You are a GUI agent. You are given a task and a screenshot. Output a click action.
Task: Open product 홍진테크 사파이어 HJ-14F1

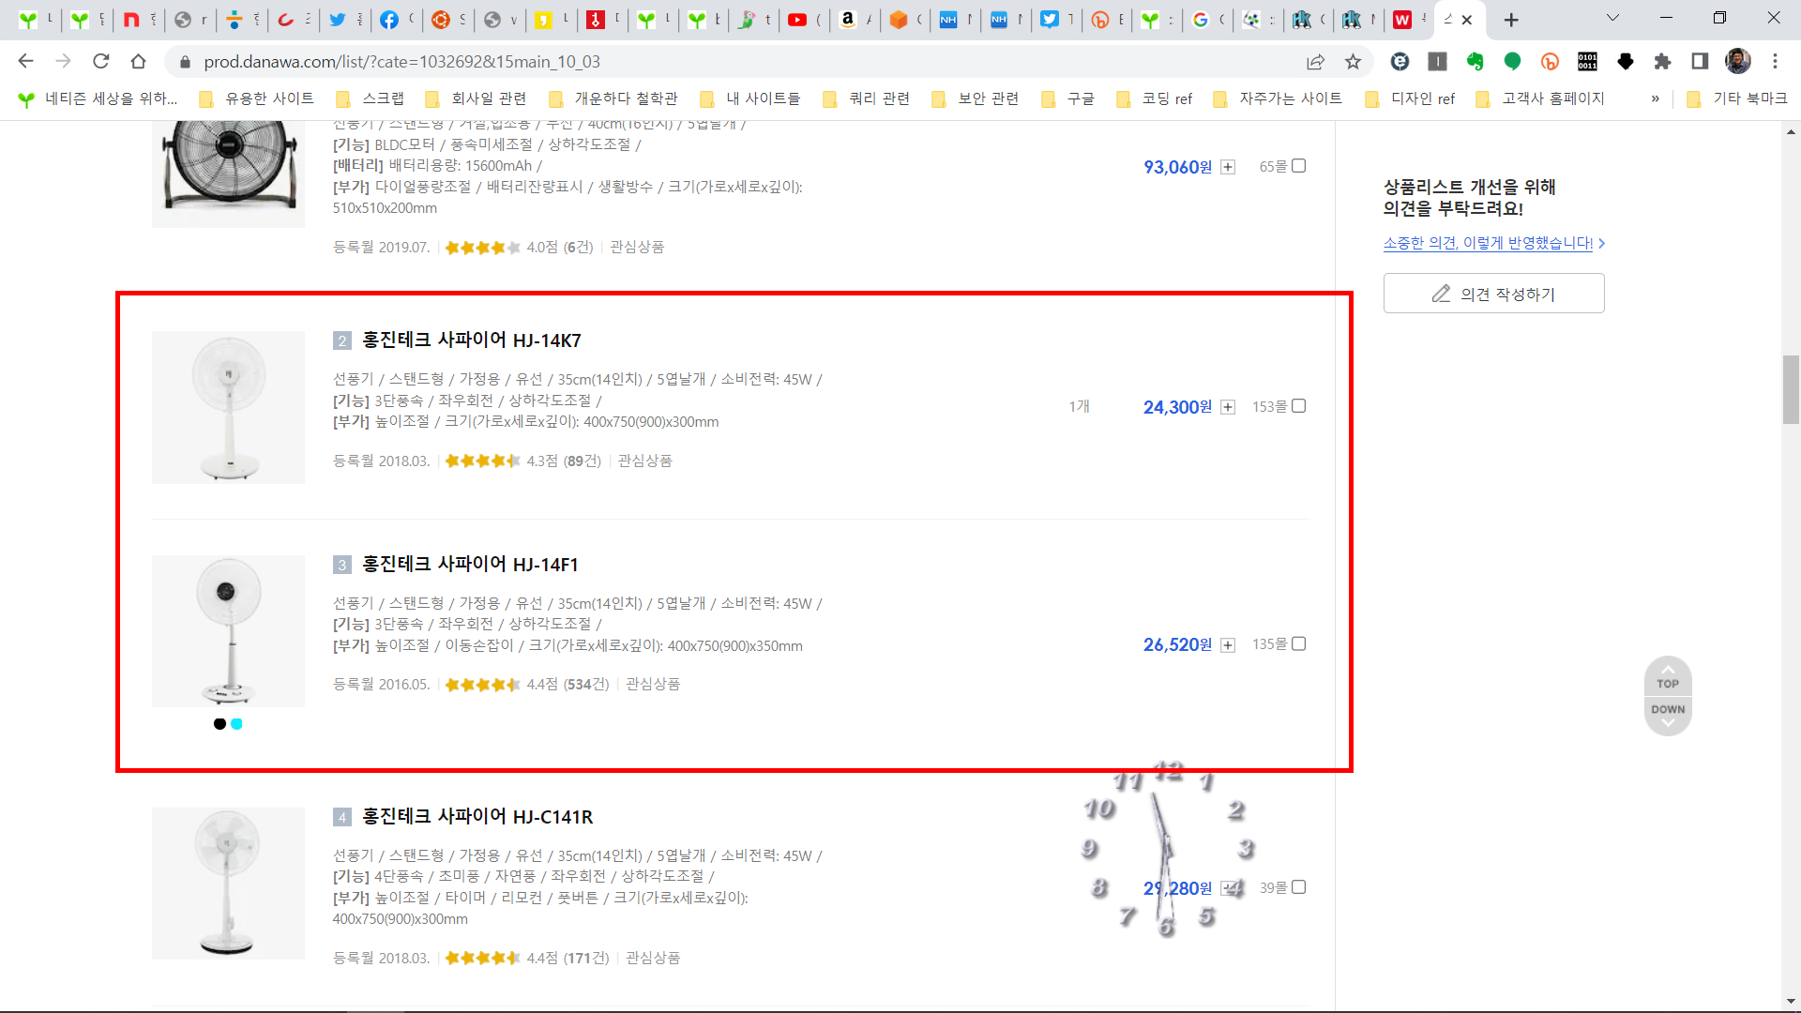470,564
